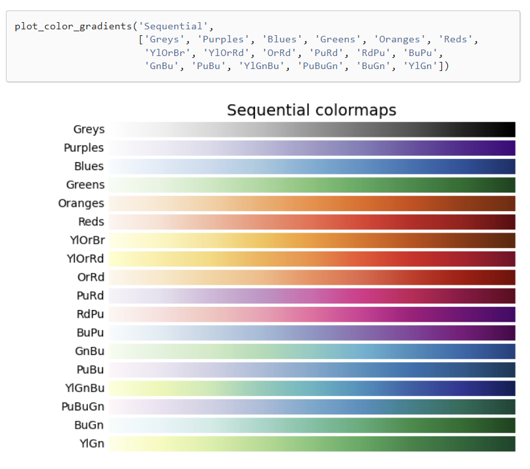Click the 'YlOrBr' string in the code
Screen dimensions: 530x469
(x=168, y=53)
